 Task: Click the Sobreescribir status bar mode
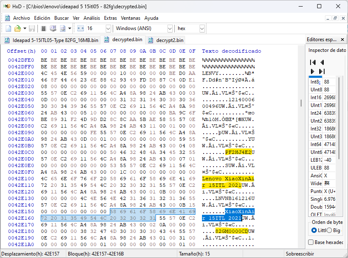300,254
